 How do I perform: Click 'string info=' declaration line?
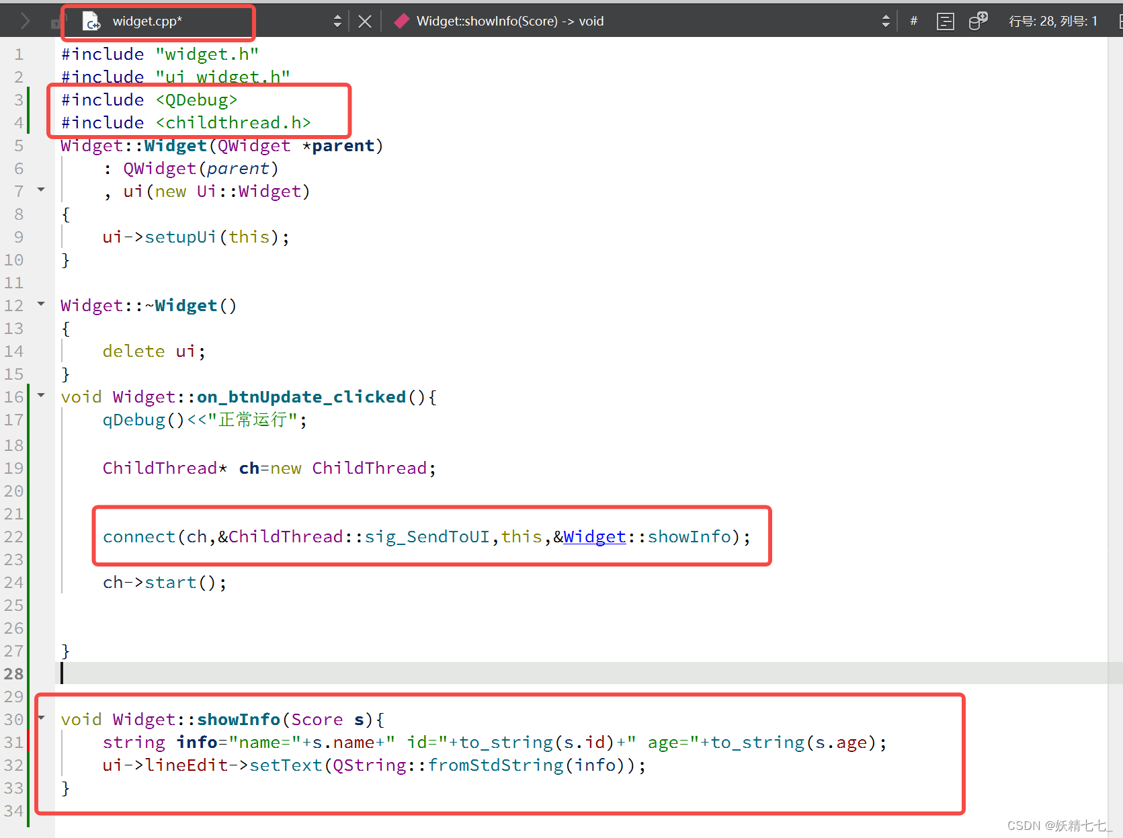[x=495, y=743]
